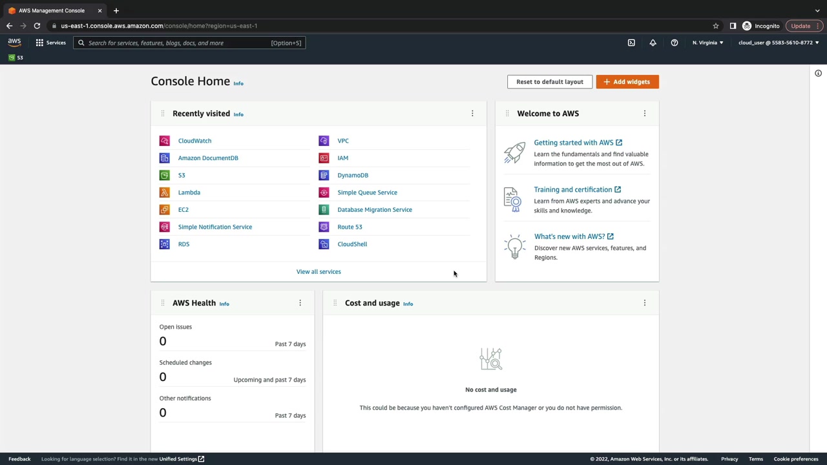The width and height of the screenshot is (827, 465).
Task: Grab the Recently visited widget drag handle
Action: click(162, 114)
